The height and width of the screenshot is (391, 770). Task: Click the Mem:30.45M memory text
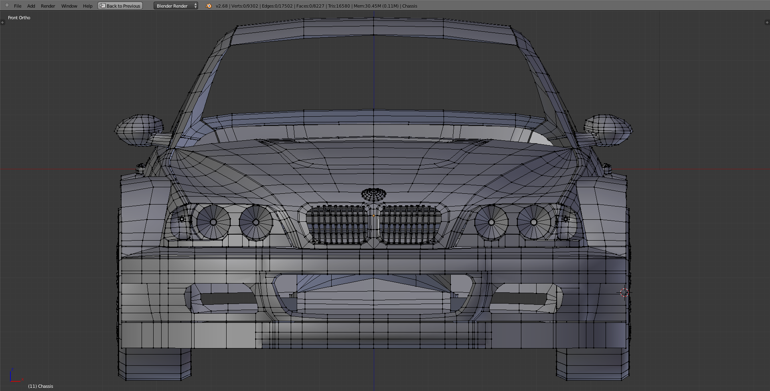(x=376, y=6)
